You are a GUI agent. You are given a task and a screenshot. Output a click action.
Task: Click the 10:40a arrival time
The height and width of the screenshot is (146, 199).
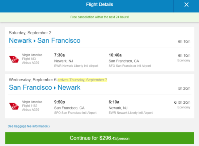pyautogui.click(x=115, y=55)
